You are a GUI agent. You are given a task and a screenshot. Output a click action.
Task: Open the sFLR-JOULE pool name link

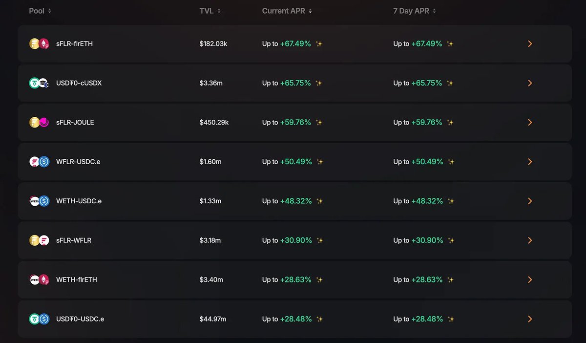point(75,123)
